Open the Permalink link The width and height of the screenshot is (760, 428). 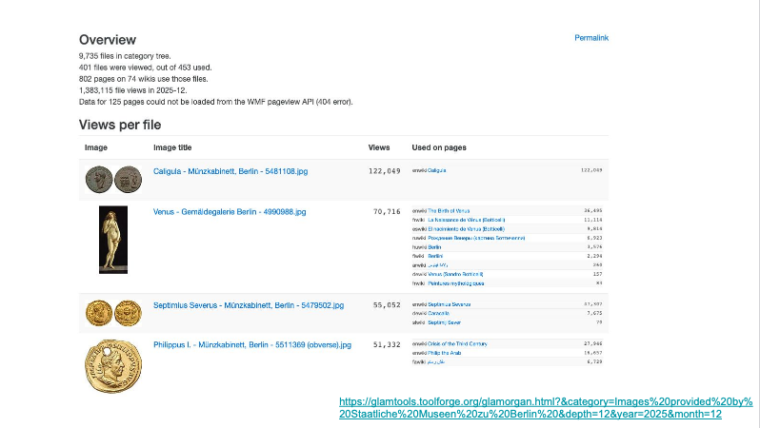coord(590,38)
